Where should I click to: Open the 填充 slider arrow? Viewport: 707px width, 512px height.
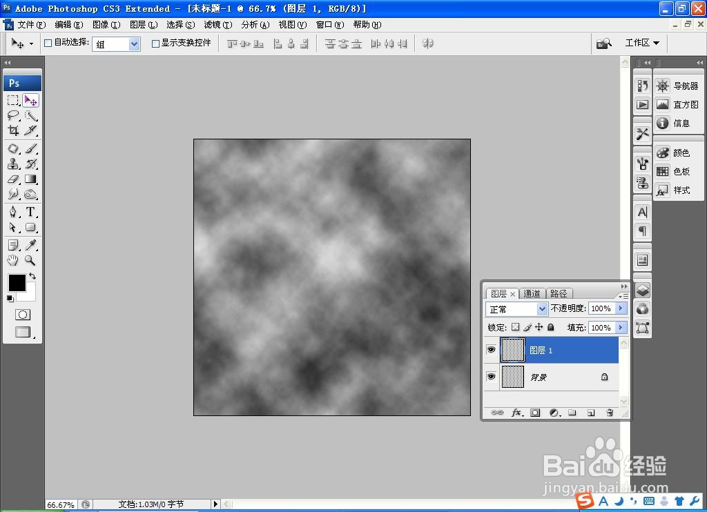[x=621, y=327]
